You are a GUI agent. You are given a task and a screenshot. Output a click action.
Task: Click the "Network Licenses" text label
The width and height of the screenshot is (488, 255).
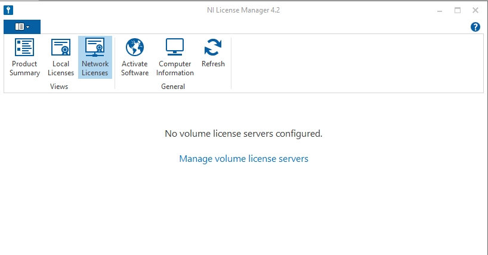pyautogui.click(x=95, y=69)
